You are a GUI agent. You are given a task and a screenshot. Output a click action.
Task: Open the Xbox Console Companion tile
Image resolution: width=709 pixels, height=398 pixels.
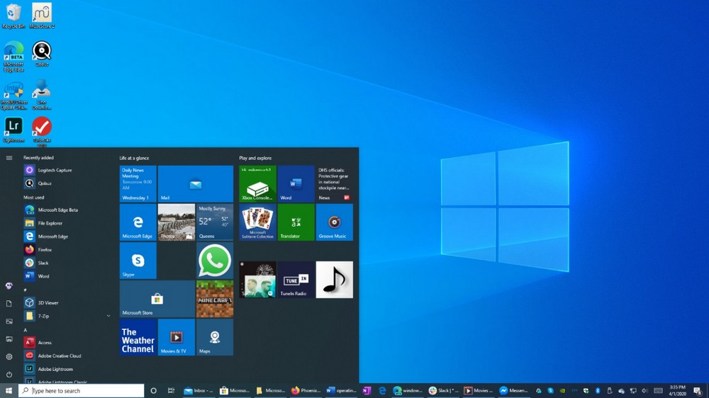[258, 184]
